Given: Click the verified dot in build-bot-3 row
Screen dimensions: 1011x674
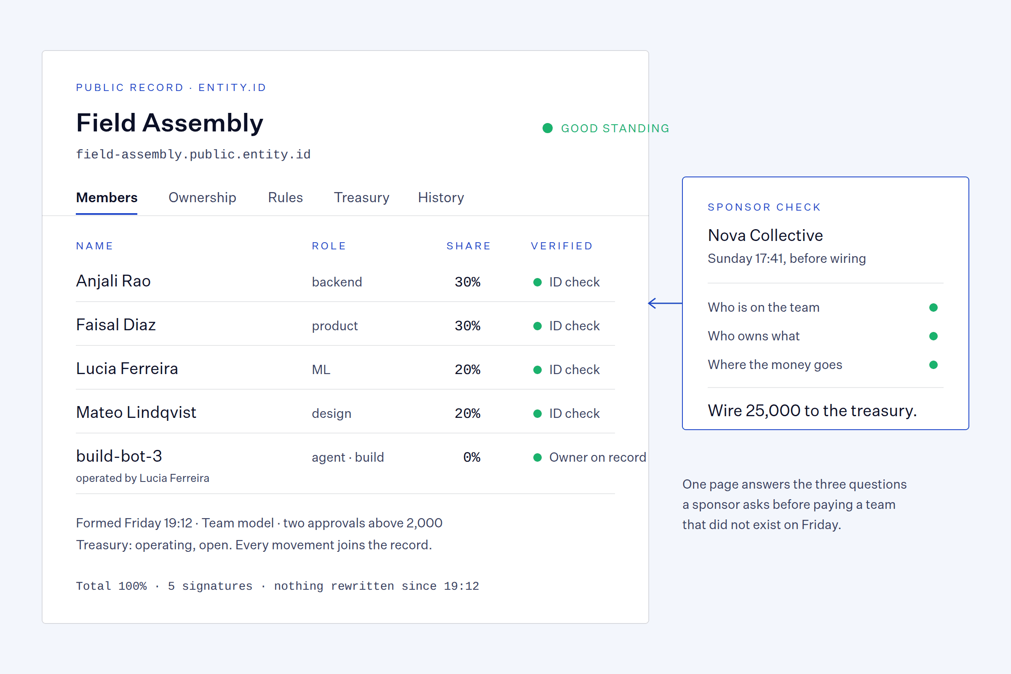Looking at the screenshot, I should (538, 457).
